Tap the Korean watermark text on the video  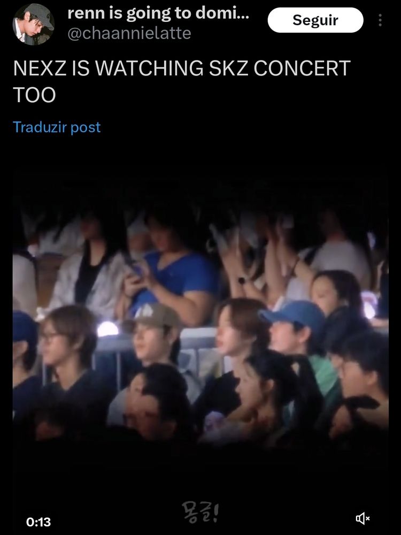[200, 512]
